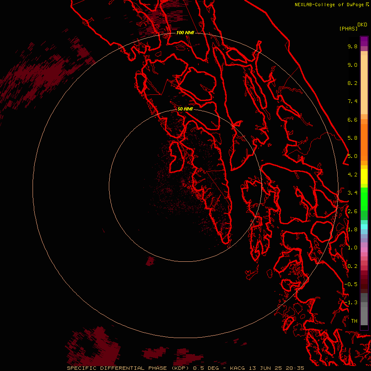Click the 4.2 value on color scale
The image size is (371, 371).
tap(352, 175)
